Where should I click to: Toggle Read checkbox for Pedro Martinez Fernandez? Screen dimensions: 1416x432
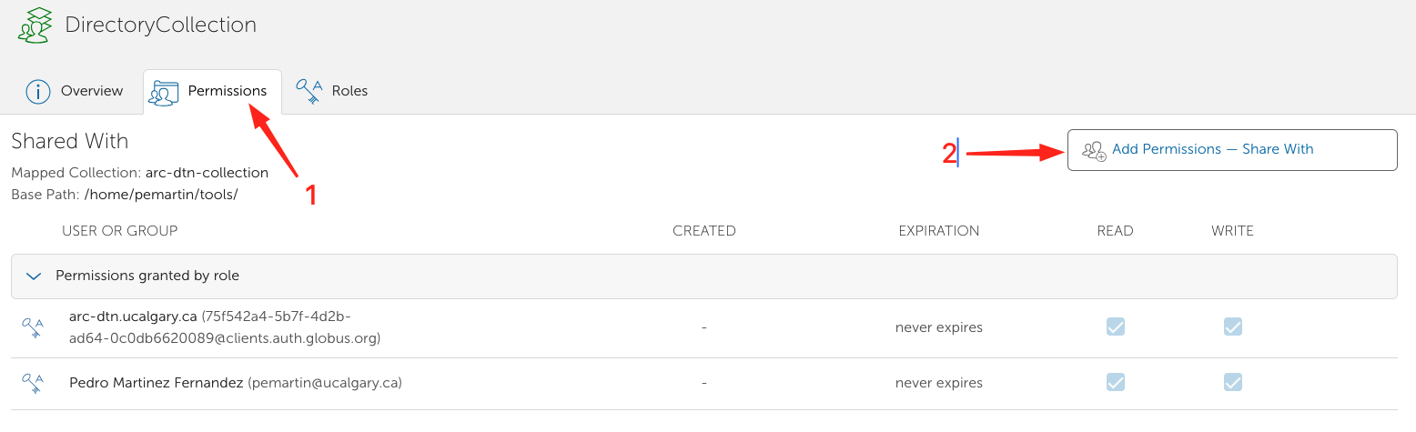pos(1115,383)
